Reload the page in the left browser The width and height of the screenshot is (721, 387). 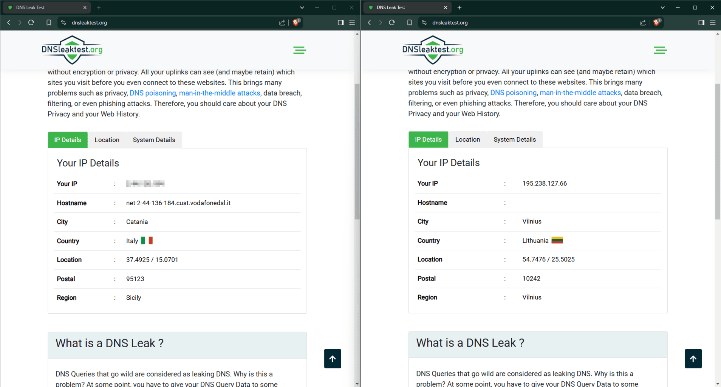tap(31, 23)
